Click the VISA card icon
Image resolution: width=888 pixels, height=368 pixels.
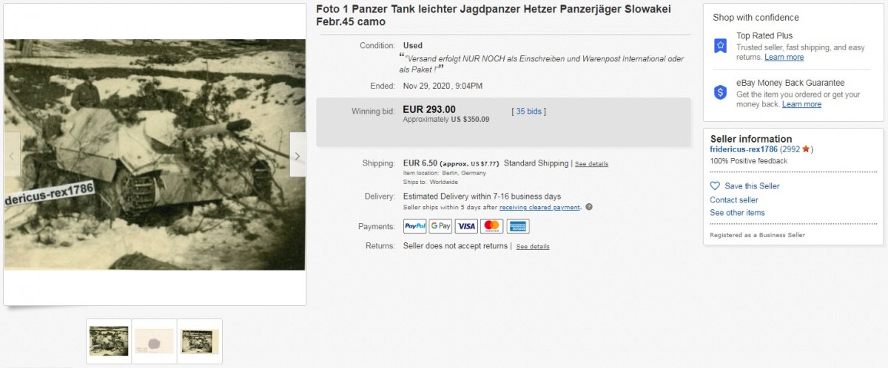click(466, 227)
